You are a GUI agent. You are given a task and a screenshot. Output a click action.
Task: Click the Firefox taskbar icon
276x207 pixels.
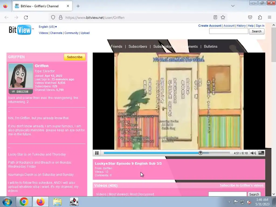[x=41, y=202]
